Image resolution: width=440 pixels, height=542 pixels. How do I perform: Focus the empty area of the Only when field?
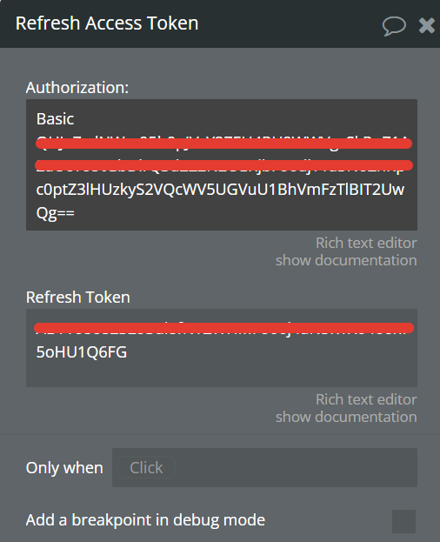pyautogui.click(x=296, y=468)
